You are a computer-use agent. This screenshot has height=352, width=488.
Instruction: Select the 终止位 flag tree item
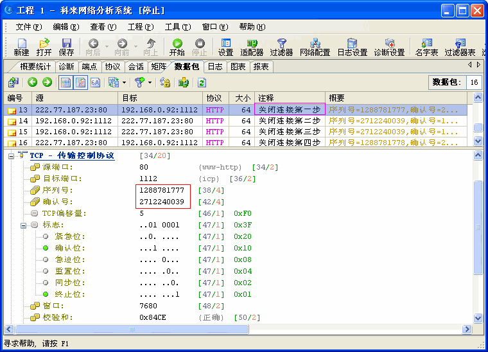70,294
